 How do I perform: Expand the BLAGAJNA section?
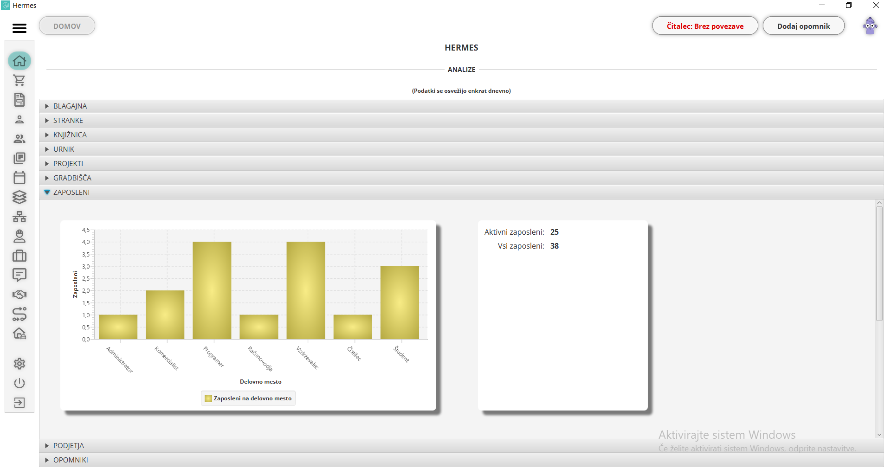click(x=461, y=106)
